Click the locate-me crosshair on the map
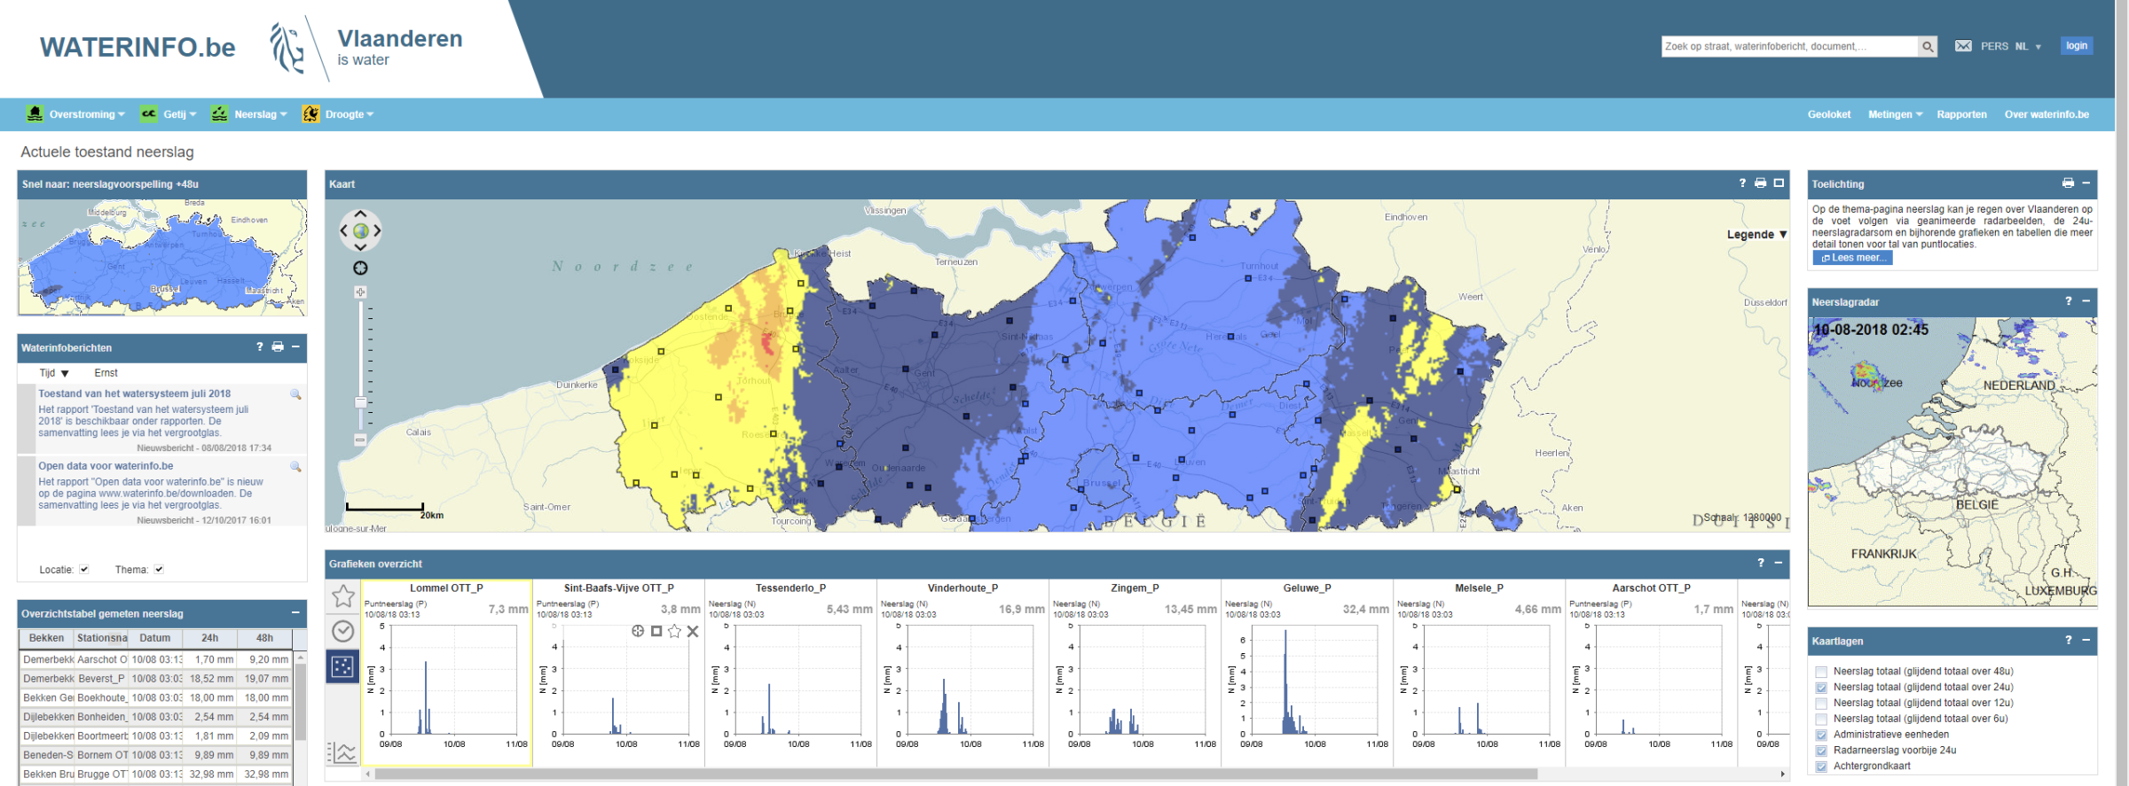Viewport: 2129px width, 786px height. [x=360, y=268]
